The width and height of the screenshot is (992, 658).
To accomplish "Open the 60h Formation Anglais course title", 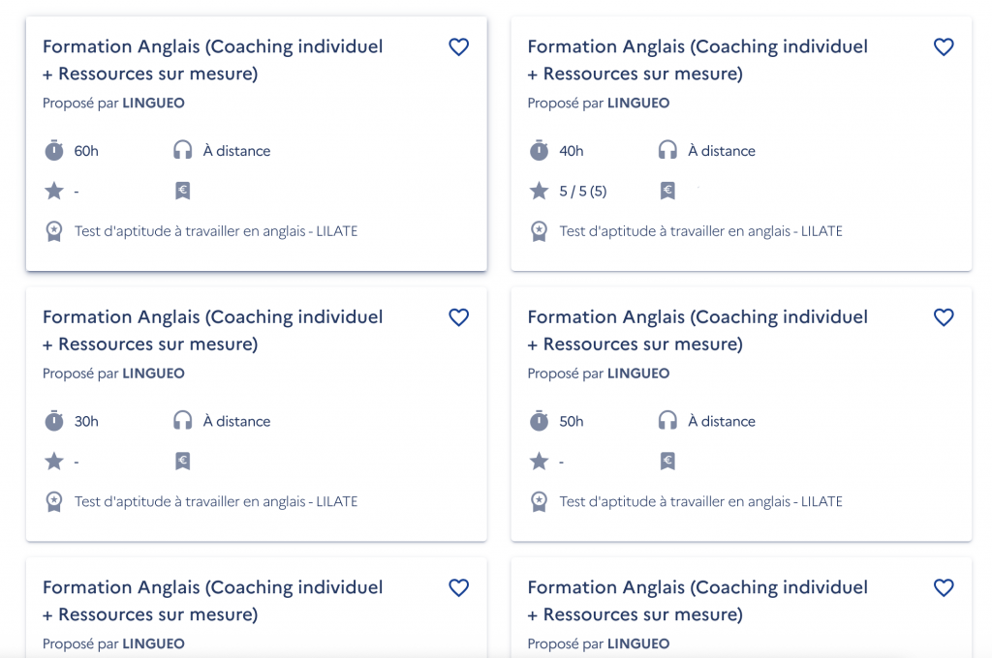I will pyautogui.click(x=212, y=60).
